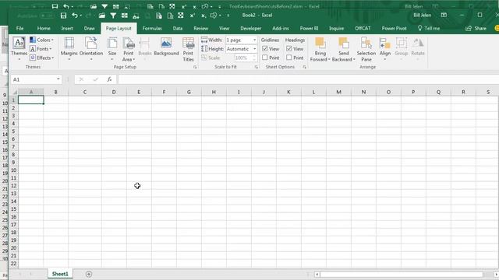Switch to the Review tab
The height and width of the screenshot is (280, 499).
[201, 28]
